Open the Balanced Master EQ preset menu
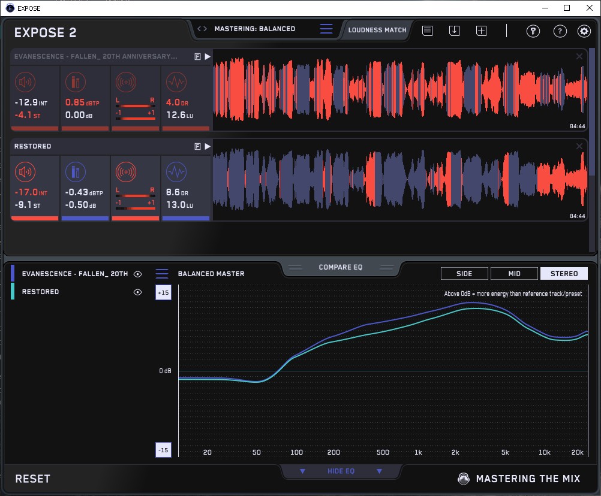601x496 pixels. pyautogui.click(x=162, y=274)
